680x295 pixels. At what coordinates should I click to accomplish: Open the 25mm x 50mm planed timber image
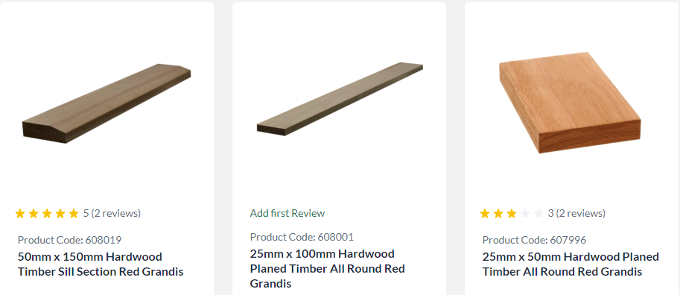point(570,102)
